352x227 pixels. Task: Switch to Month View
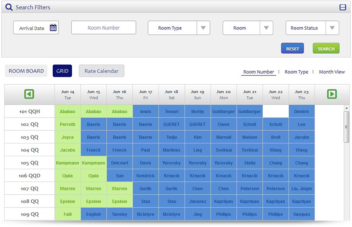(x=332, y=72)
